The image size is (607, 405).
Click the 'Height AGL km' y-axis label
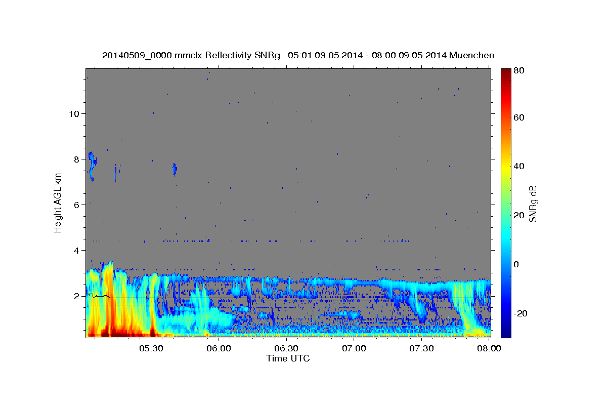[x=58, y=202]
